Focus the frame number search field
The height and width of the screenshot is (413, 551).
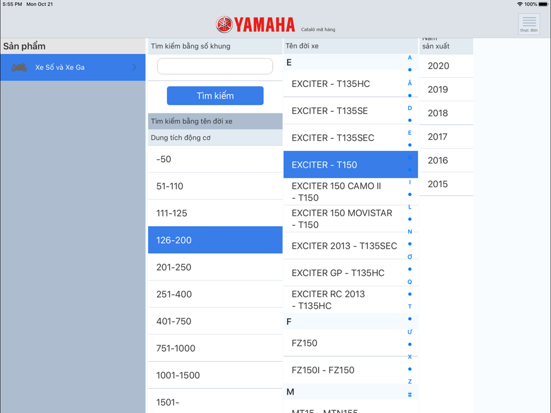(x=215, y=66)
